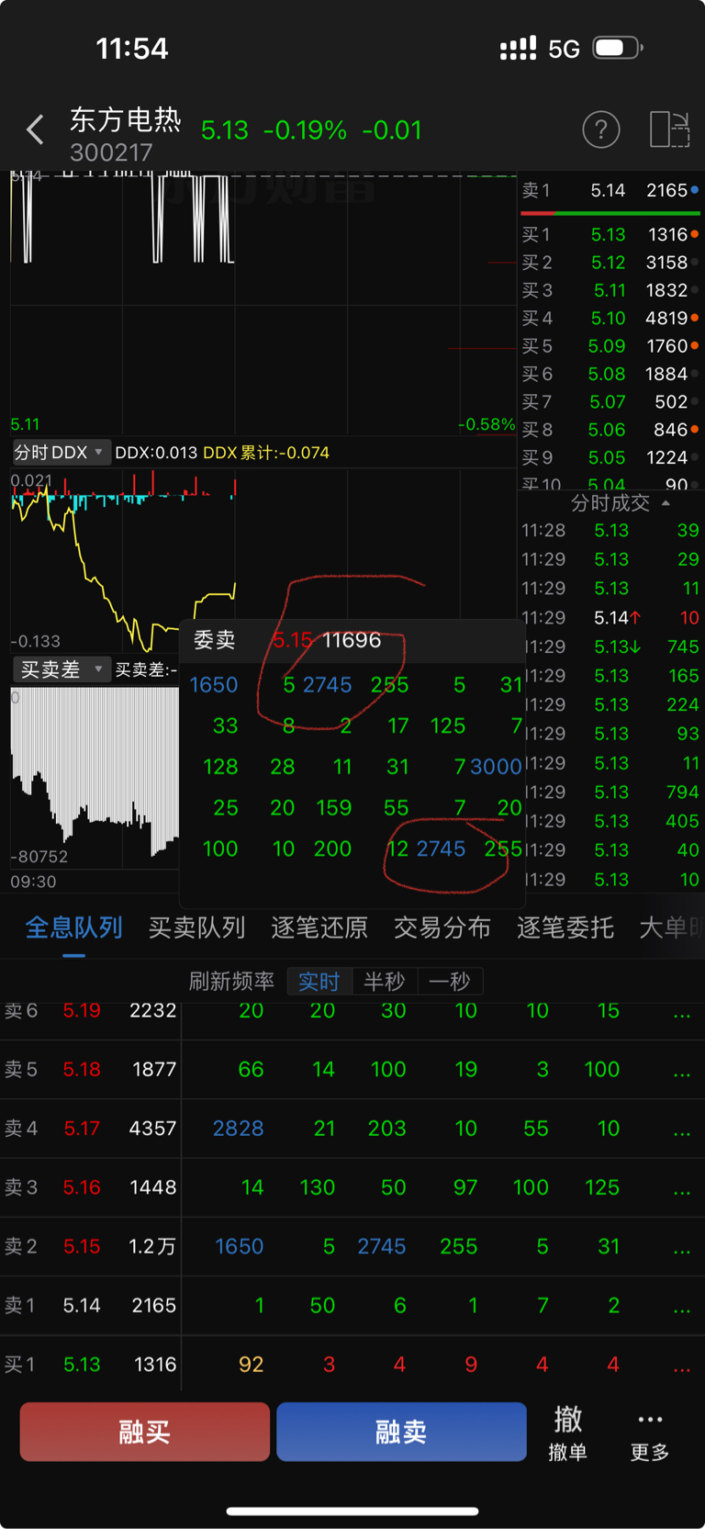The image size is (705, 1529).
Task: Tap 卖2 price 5.15 in queue
Action: [x=82, y=1247]
